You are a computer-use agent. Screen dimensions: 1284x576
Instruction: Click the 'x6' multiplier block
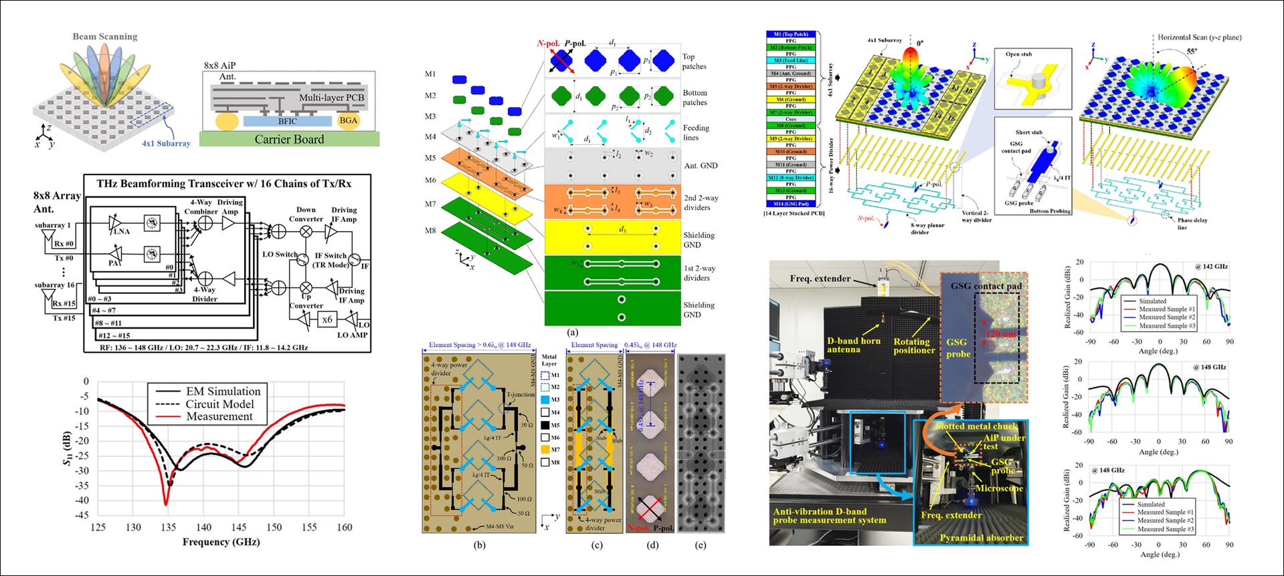pos(327,319)
